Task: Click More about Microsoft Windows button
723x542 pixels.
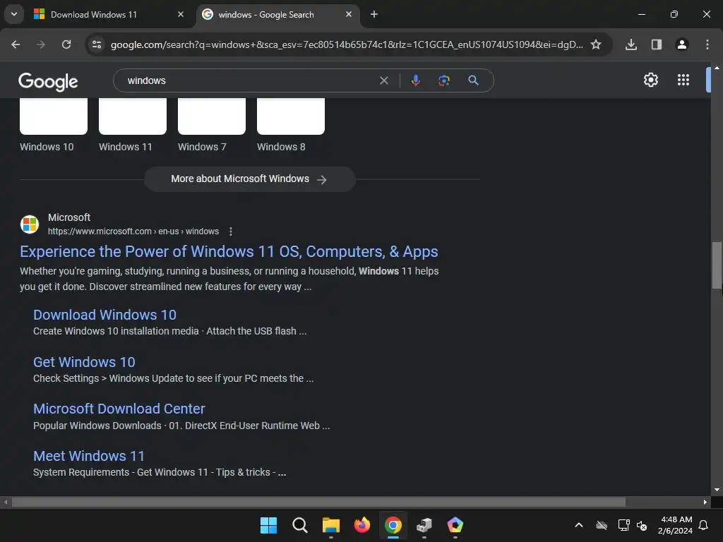Action: click(x=249, y=179)
